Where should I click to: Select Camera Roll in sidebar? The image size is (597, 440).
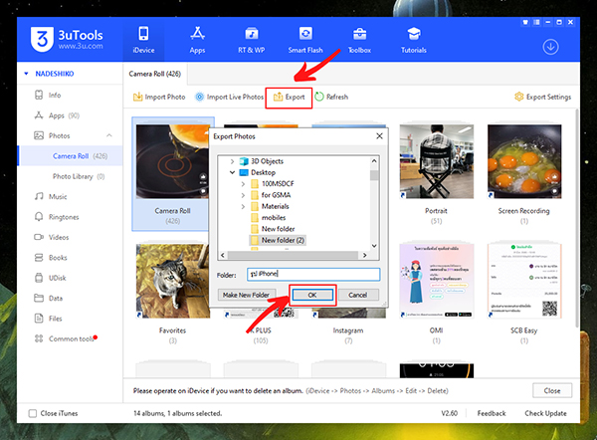click(71, 156)
